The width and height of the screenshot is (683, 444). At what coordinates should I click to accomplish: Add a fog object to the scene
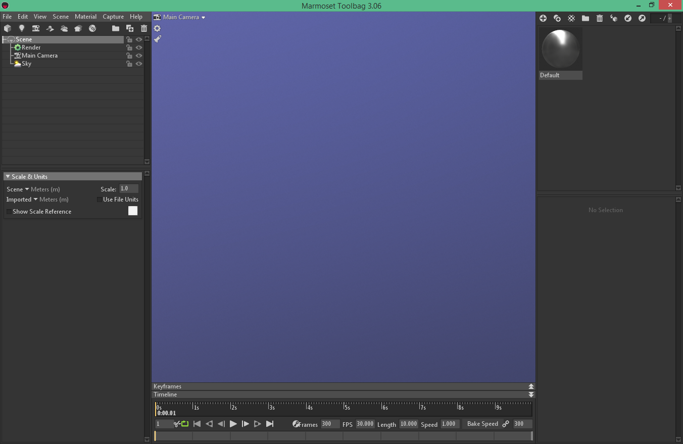point(64,28)
